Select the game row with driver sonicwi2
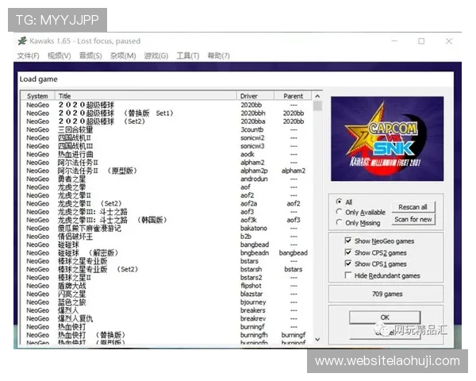 pos(167,137)
